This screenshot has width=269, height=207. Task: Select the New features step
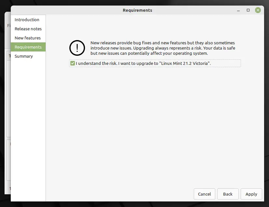[x=28, y=38]
